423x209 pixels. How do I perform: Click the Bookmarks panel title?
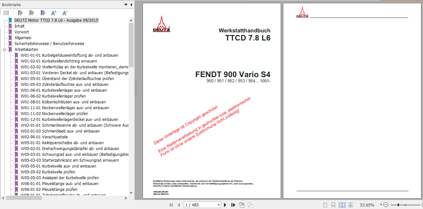11,5
